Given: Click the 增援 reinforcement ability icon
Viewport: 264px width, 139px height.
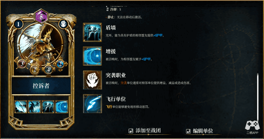Looking at the screenshot, I should pyautogui.click(x=92, y=56).
